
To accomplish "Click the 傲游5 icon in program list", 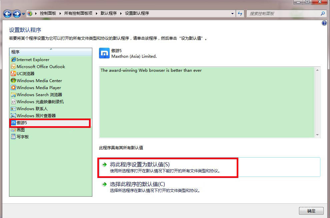I will [x=13, y=123].
